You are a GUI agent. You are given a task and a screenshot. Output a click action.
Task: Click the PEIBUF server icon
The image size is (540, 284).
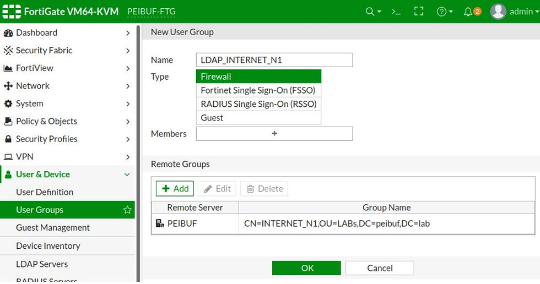(160, 223)
